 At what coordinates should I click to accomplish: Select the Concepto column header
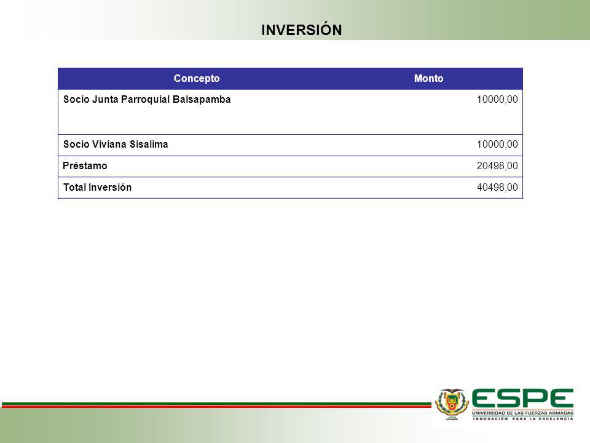197,78
